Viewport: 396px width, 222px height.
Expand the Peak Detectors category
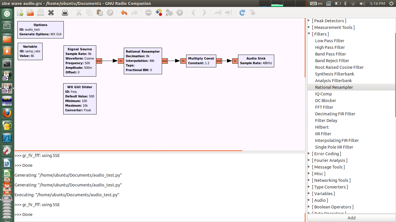coord(309,21)
